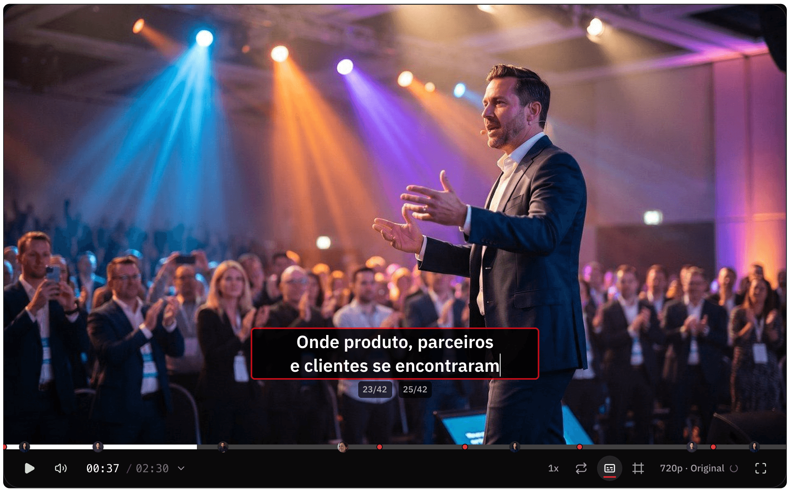
Task: Click the 25/42 character count badge
Action: tap(415, 389)
